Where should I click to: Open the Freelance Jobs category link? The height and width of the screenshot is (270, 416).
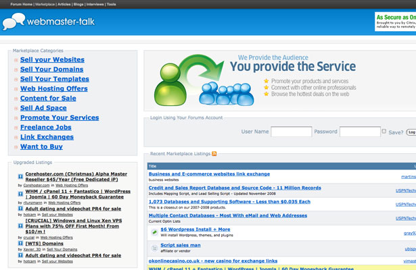click(x=46, y=128)
